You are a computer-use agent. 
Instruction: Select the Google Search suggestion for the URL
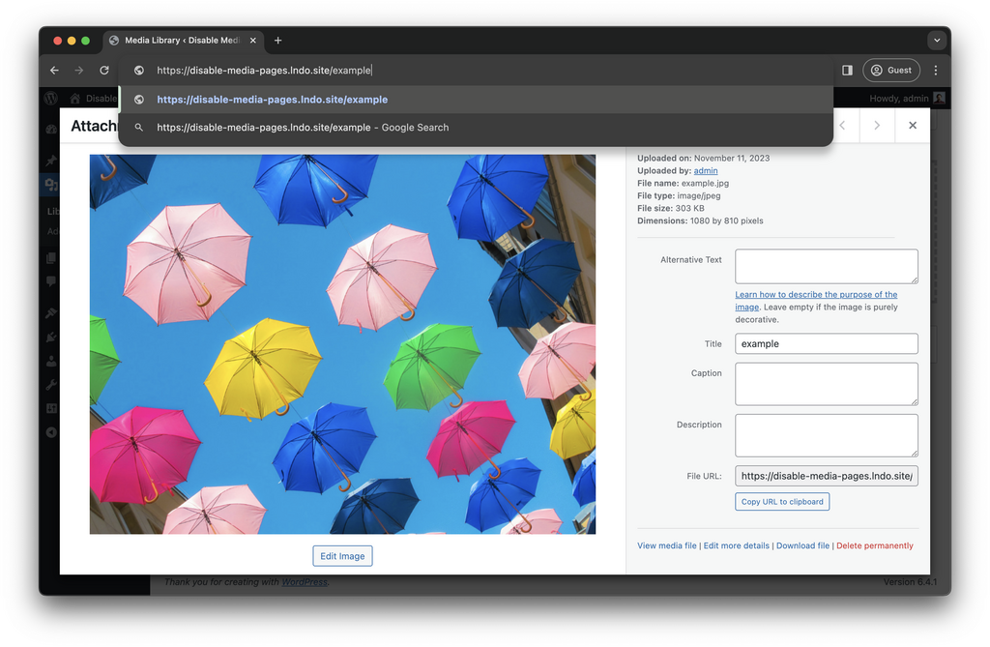303,128
